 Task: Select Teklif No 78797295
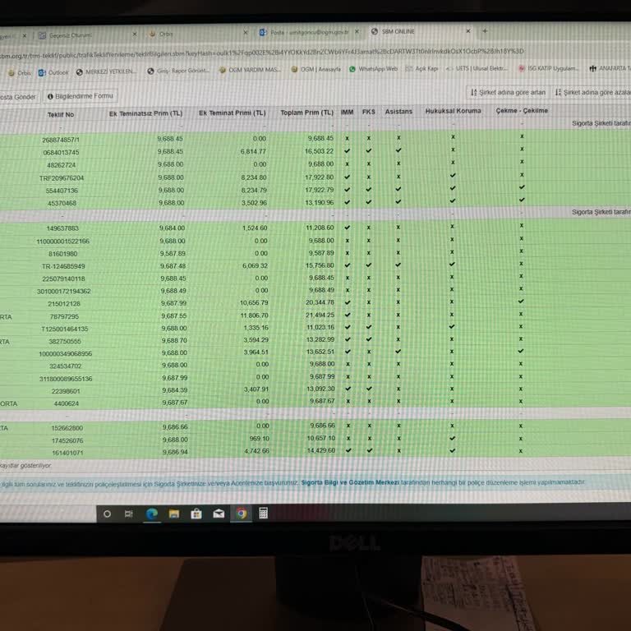tap(64, 316)
